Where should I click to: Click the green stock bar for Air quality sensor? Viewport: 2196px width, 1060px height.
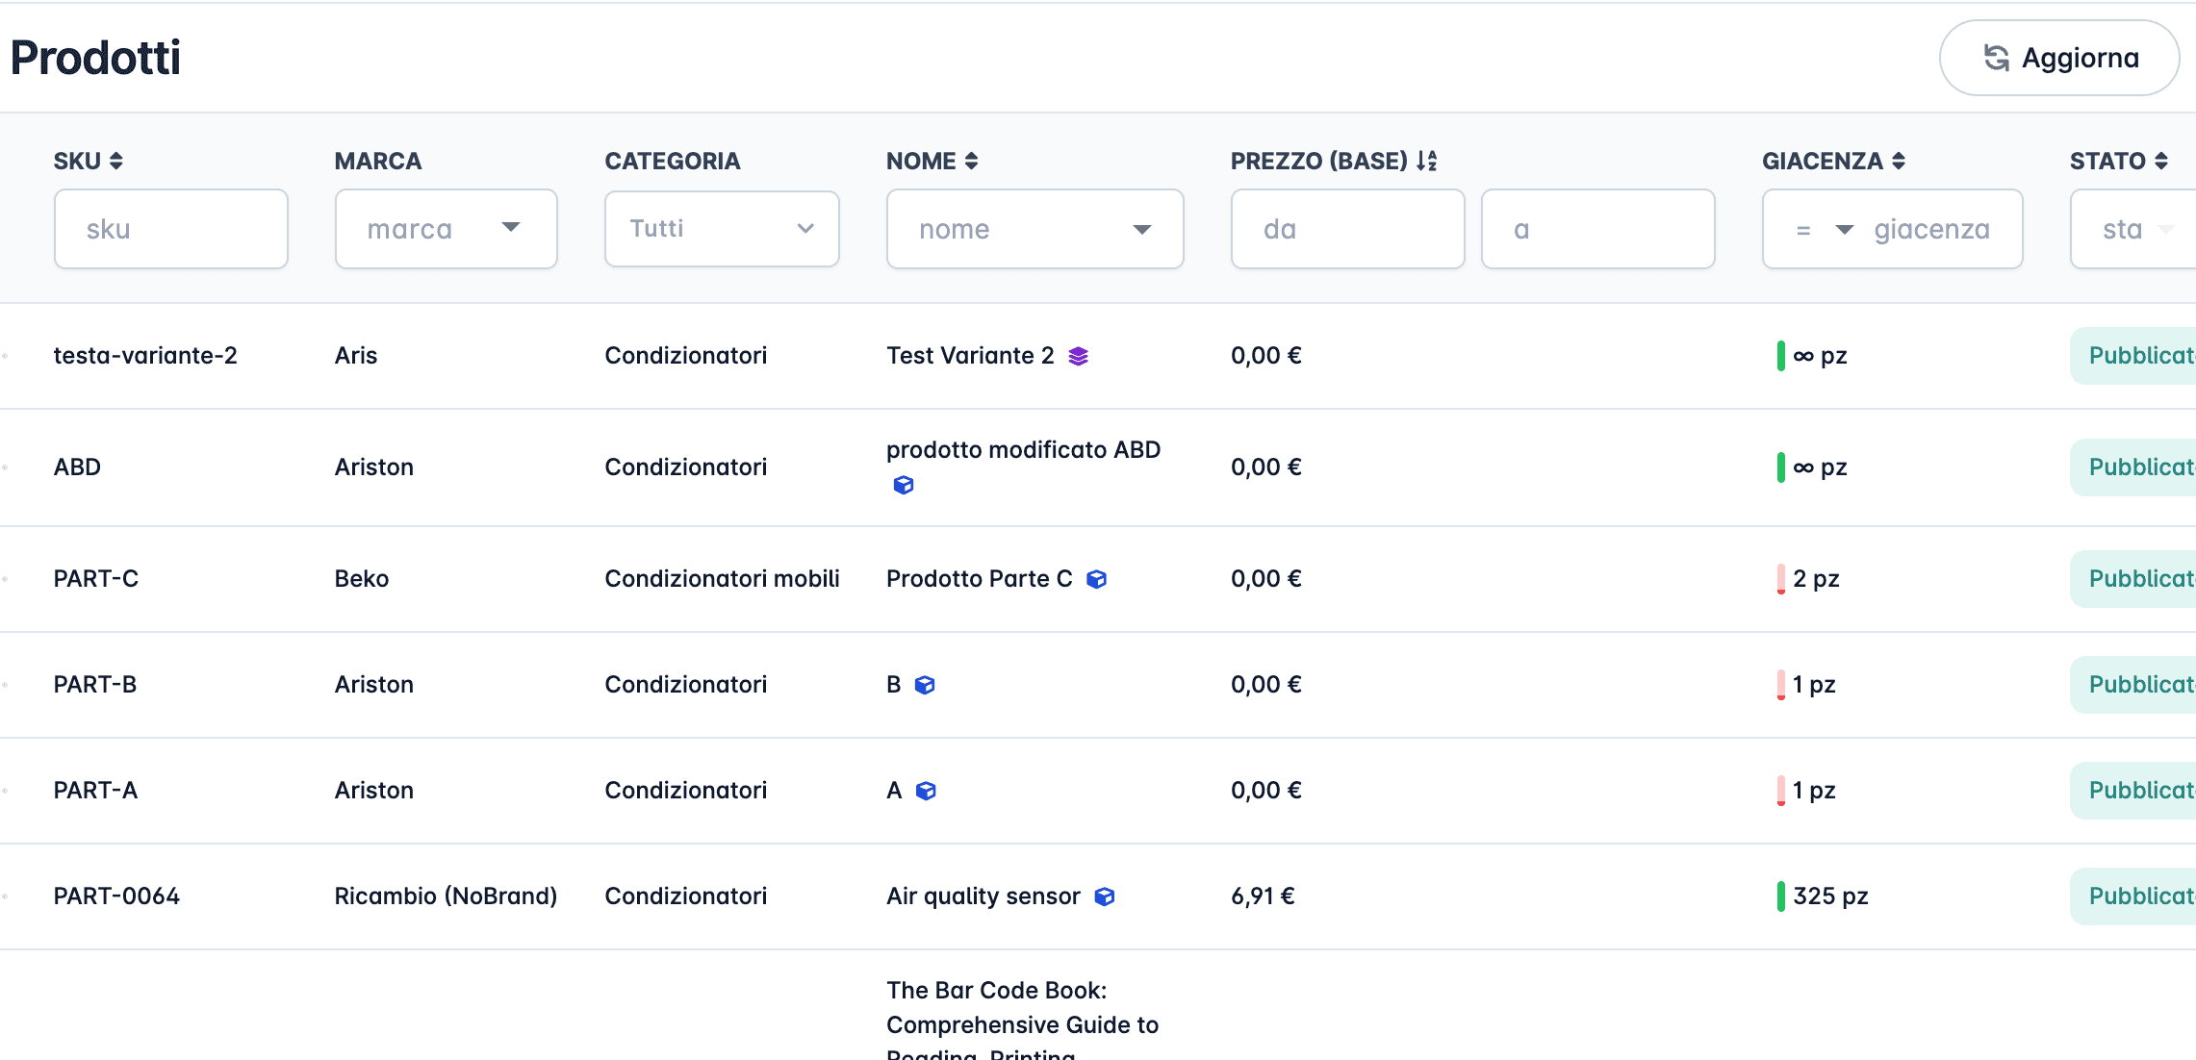pyautogui.click(x=1783, y=896)
